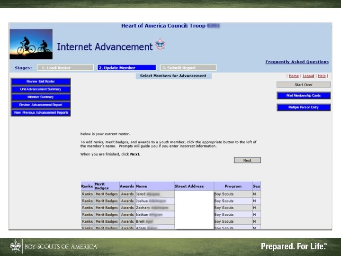Click Awards button for Brett
341x256 pixels.
[127, 221]
